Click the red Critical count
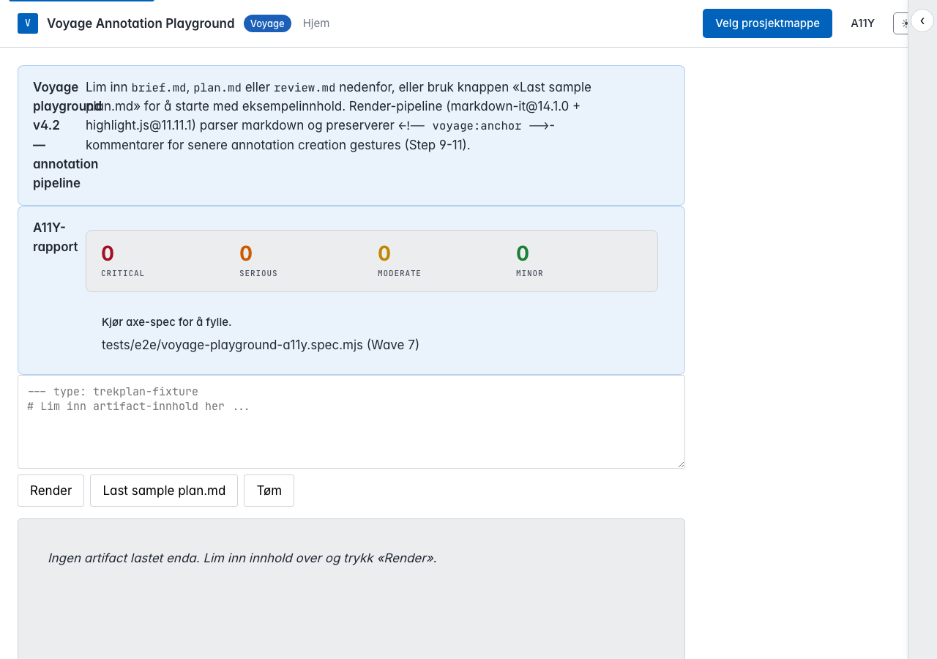The height and width of the screenshot is (659, 937). click(x=108, y=254)
